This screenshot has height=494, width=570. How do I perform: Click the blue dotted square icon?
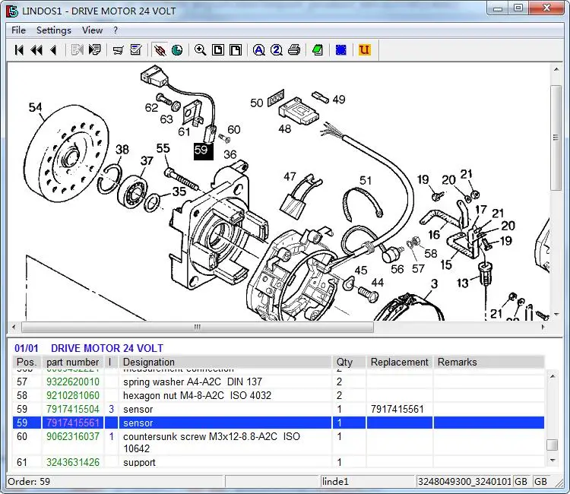(341, 50)
